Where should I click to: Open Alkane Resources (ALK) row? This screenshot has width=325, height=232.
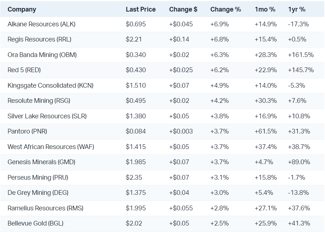tap(41, 24)
